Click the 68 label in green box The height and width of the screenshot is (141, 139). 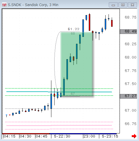click(x=73, y=34)
